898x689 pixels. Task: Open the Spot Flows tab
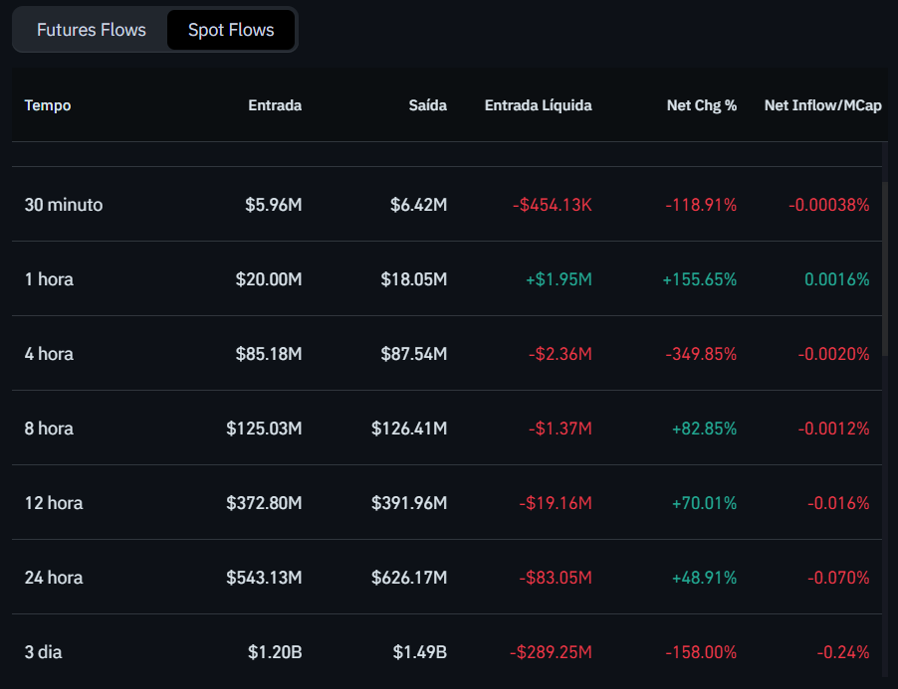click(x=231, y=30)
